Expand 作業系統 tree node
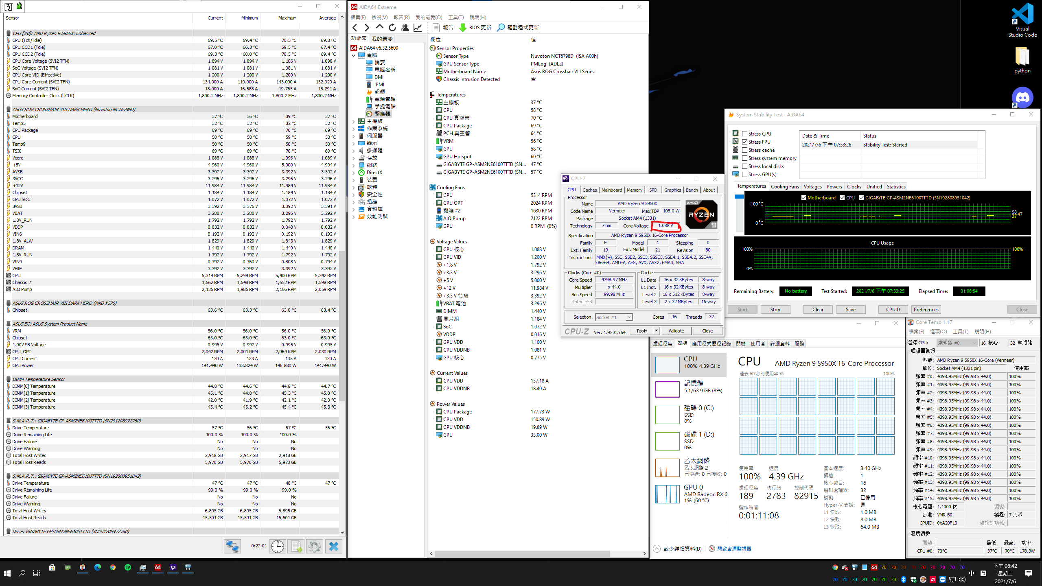 tap(354, 129)
